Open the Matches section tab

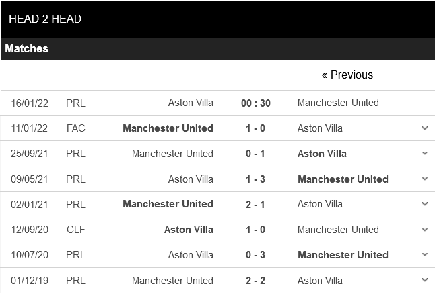click(x=27, y=48)
